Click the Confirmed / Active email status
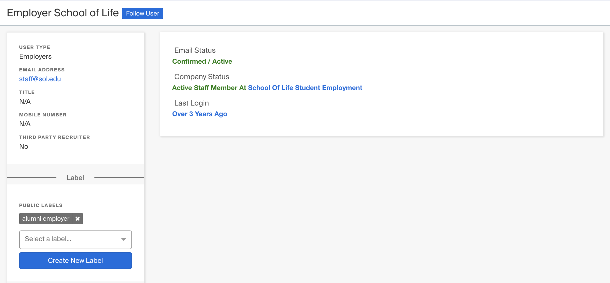610x283 pixels. [202, 61]
